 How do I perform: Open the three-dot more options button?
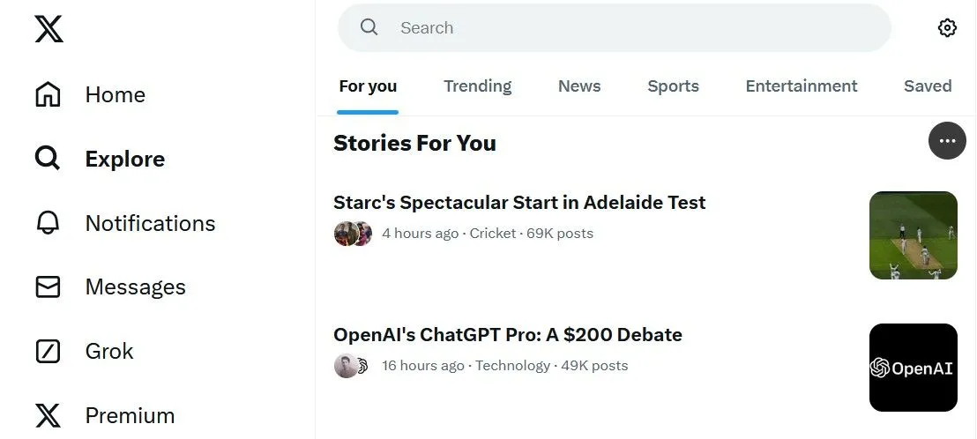click(947, 141)
